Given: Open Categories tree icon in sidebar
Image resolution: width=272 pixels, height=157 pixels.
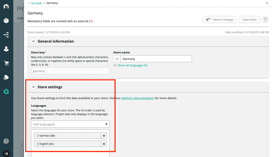Looking at the screenshot, I should (6, 35).
